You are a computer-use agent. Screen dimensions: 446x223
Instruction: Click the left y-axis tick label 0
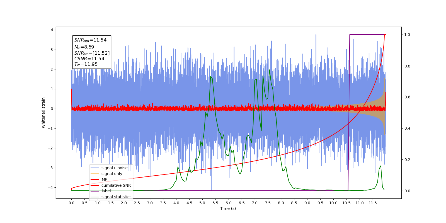(52, 109)
